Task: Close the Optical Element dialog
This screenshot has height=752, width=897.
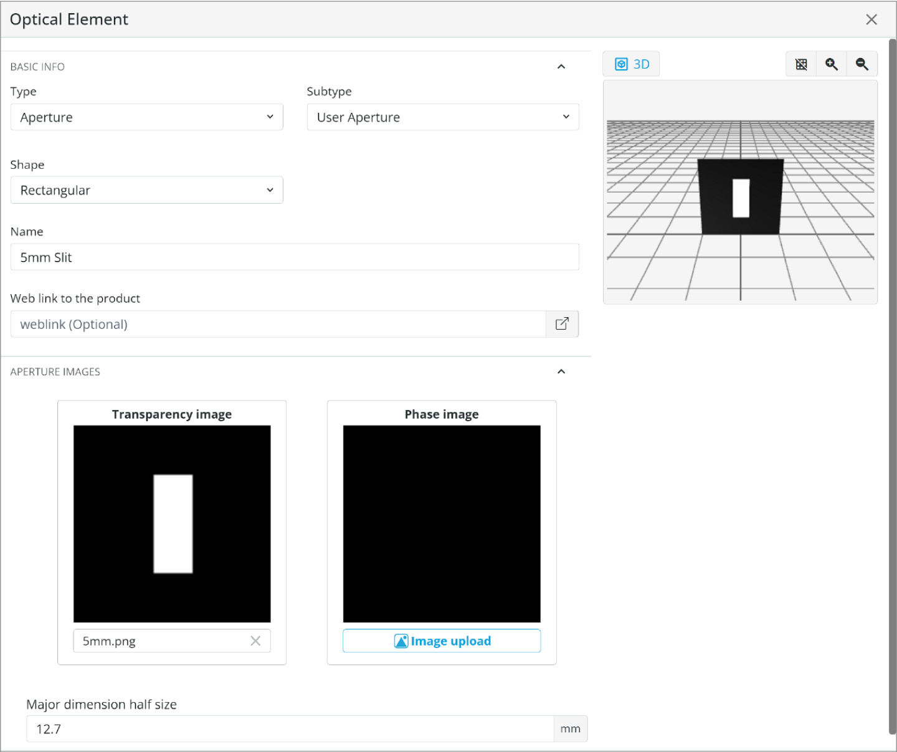Action: 871,19
